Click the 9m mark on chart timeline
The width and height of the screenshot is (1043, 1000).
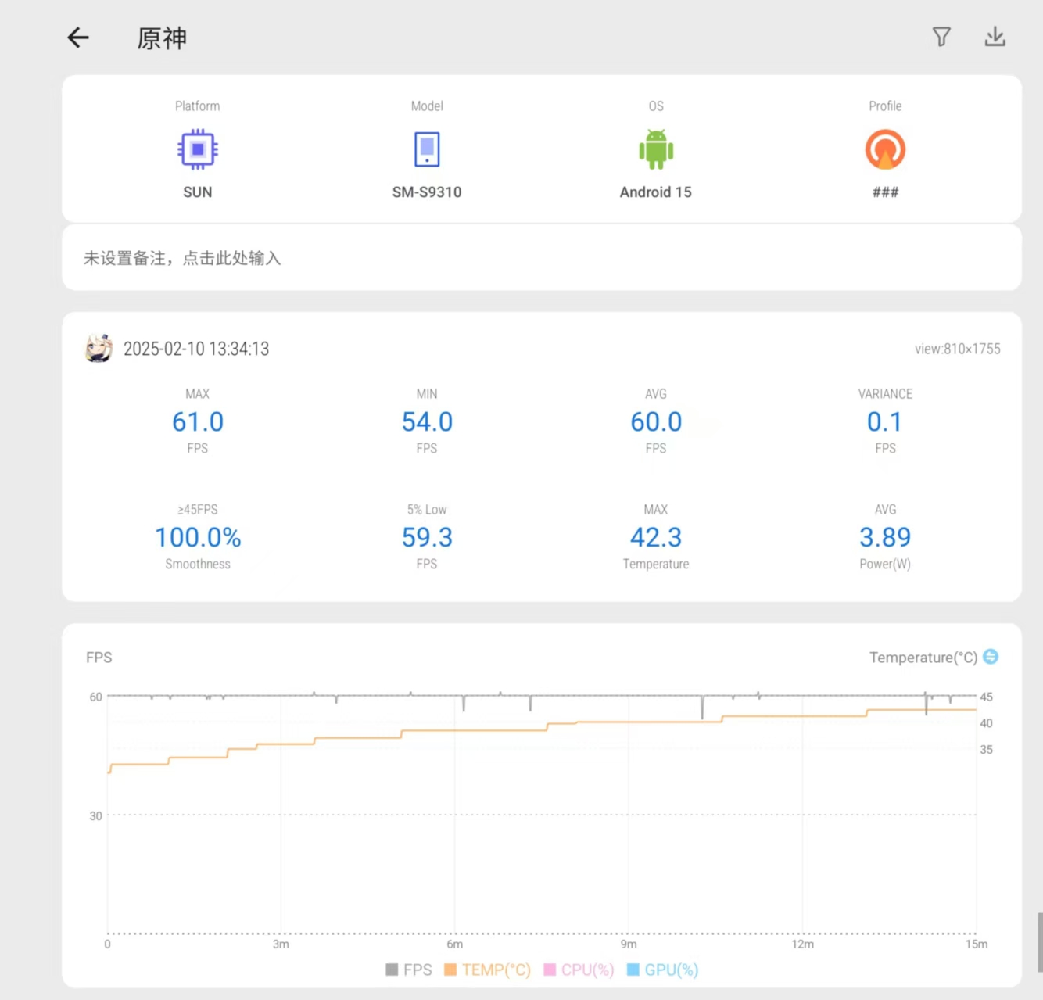[x=629, y=944]
